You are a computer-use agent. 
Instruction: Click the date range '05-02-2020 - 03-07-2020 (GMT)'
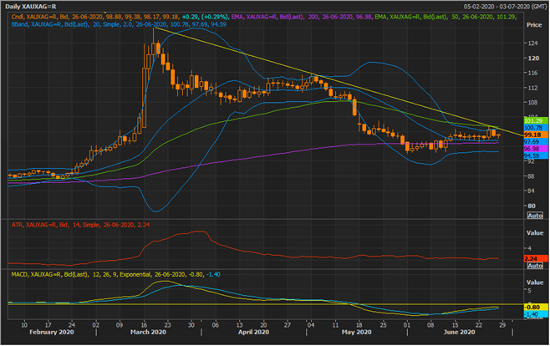(x=504, y=7)
